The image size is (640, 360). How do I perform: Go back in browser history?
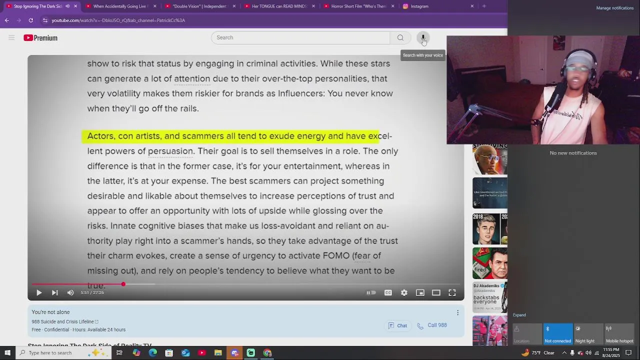click(6, 20)
